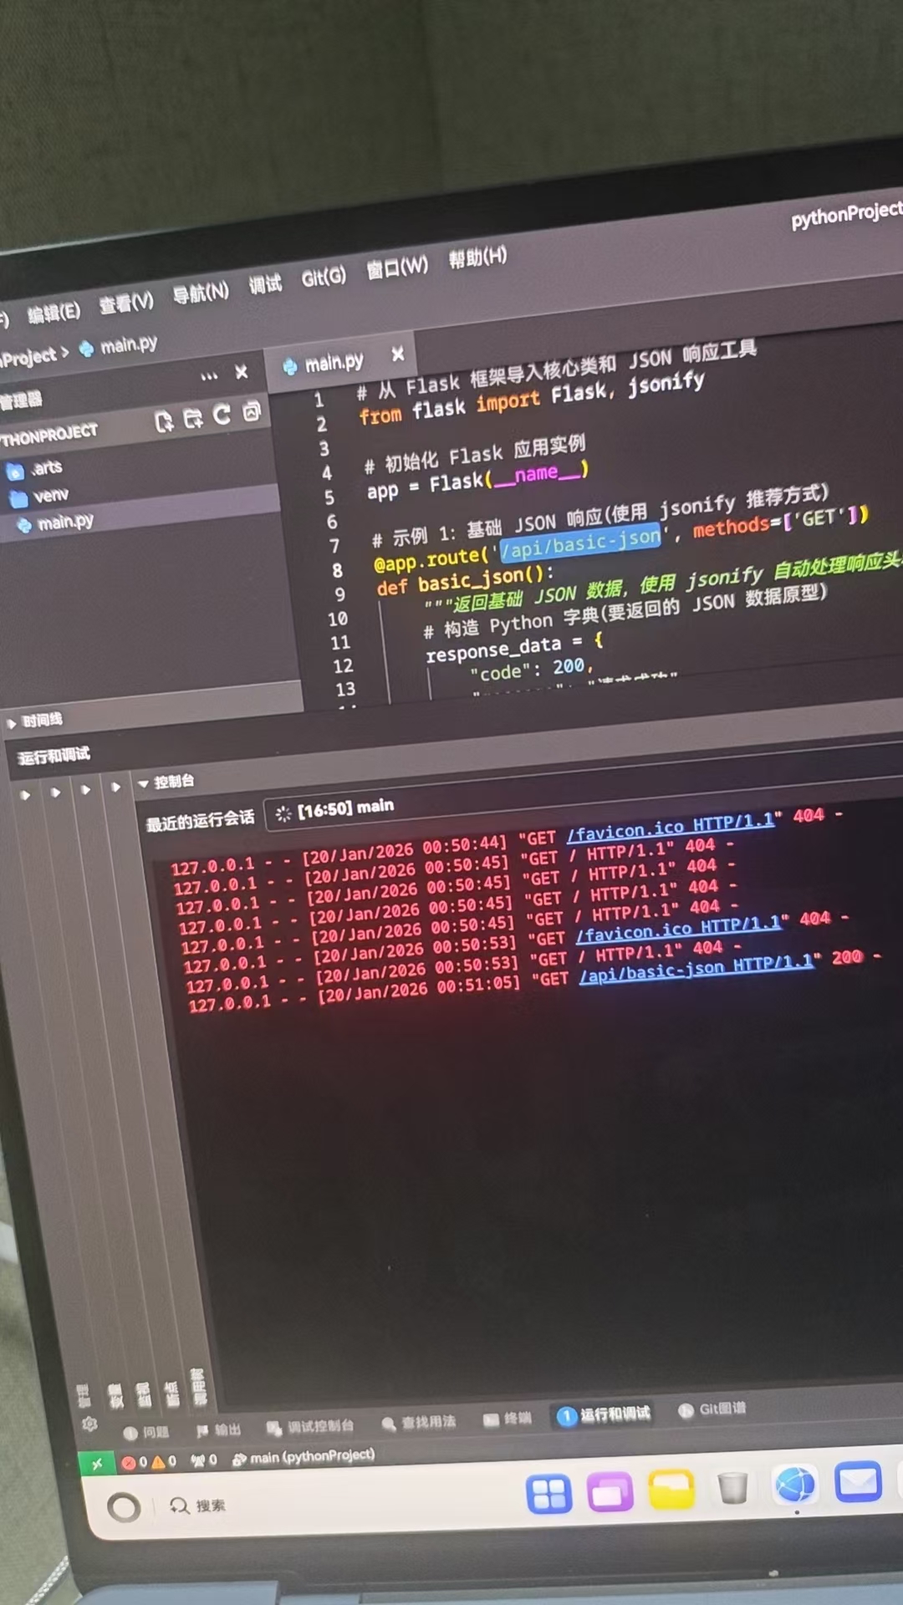Click line number 12 in the gutter
This screenshot has height=1605, width=903.
[x=343, y=666]
